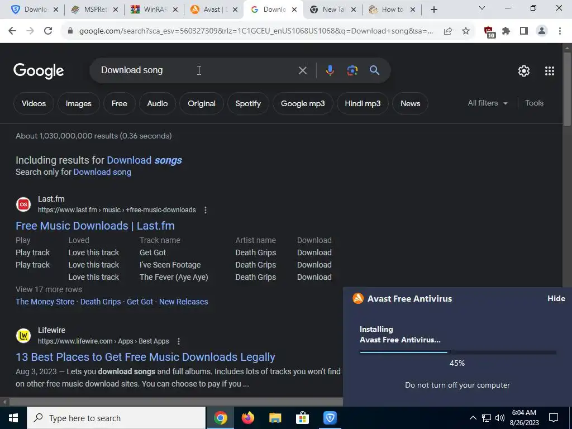Filter results by News
572x429 pixels.
click(410, 103)
